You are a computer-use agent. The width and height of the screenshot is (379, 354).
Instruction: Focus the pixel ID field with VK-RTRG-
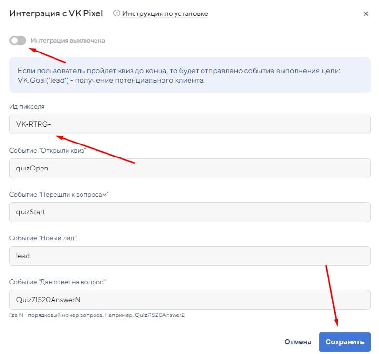(x=190, y=124)
